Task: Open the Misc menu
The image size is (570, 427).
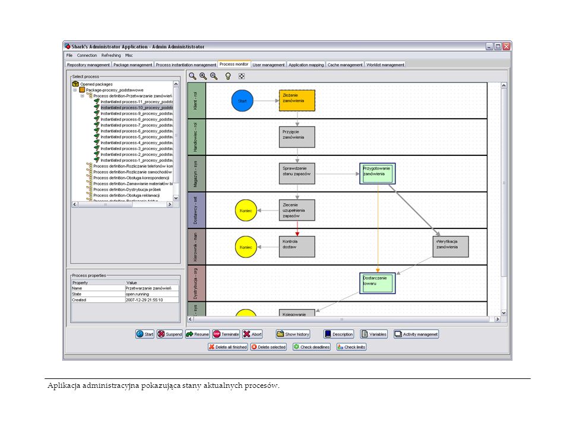Action: pos(129,55)
